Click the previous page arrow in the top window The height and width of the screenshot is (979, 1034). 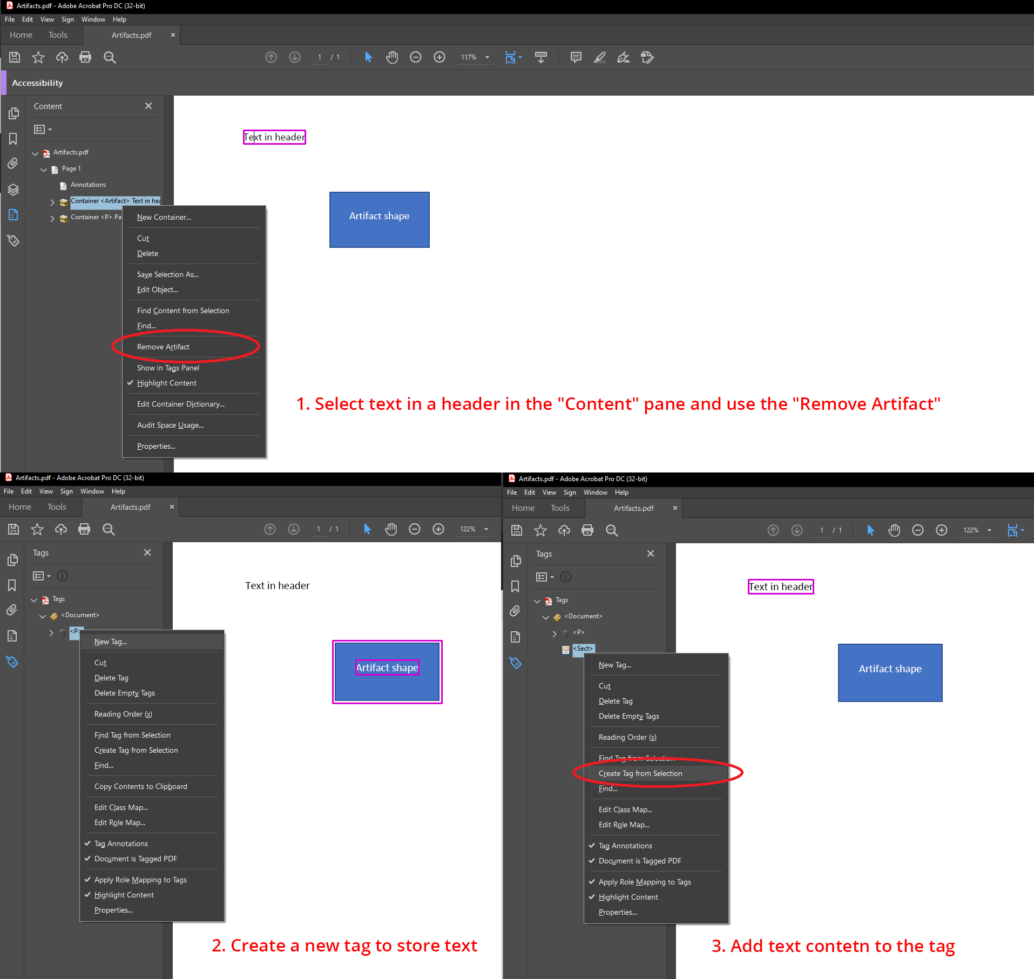271,57
